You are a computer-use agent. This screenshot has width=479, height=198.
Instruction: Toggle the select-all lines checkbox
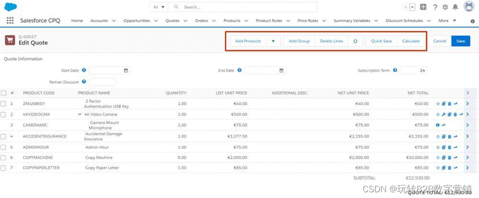(3, 93)
